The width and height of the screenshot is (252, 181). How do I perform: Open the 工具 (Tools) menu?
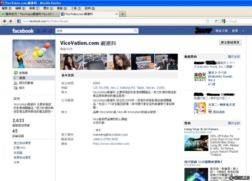(76, 8)
